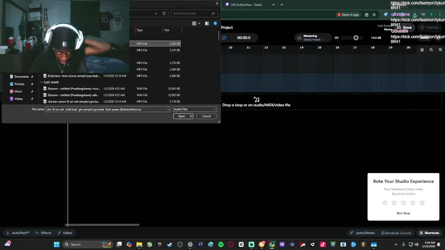
Task: Open a new browser tab
Action: point(282,5)
